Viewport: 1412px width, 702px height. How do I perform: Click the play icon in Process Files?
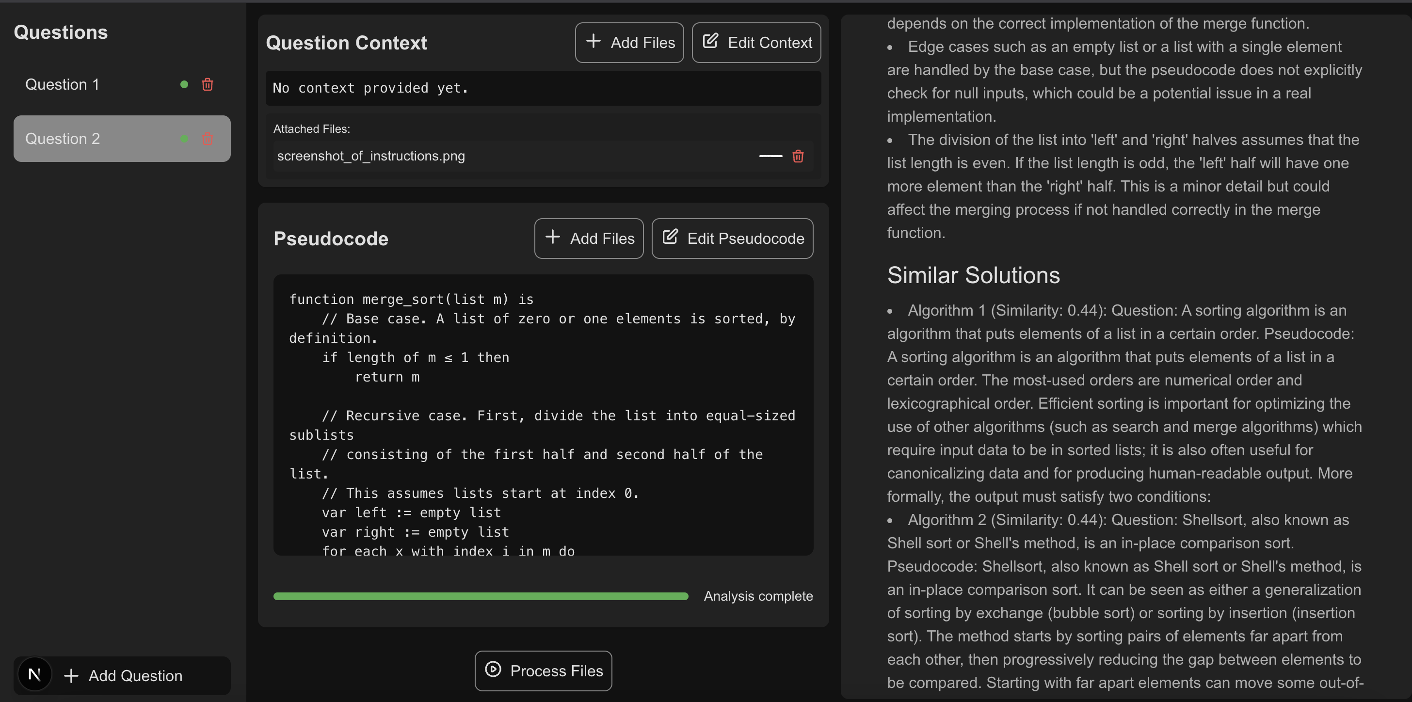(493, 669)
